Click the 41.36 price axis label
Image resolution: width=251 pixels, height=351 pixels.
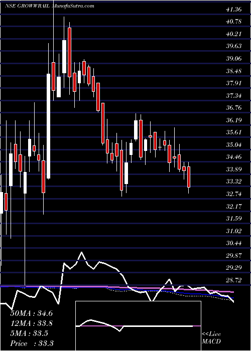[x=234, y=10]
